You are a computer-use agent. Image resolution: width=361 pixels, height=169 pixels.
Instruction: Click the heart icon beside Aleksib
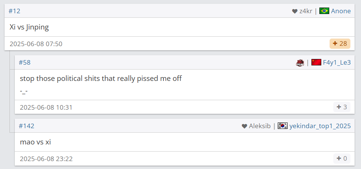(244, 126)
